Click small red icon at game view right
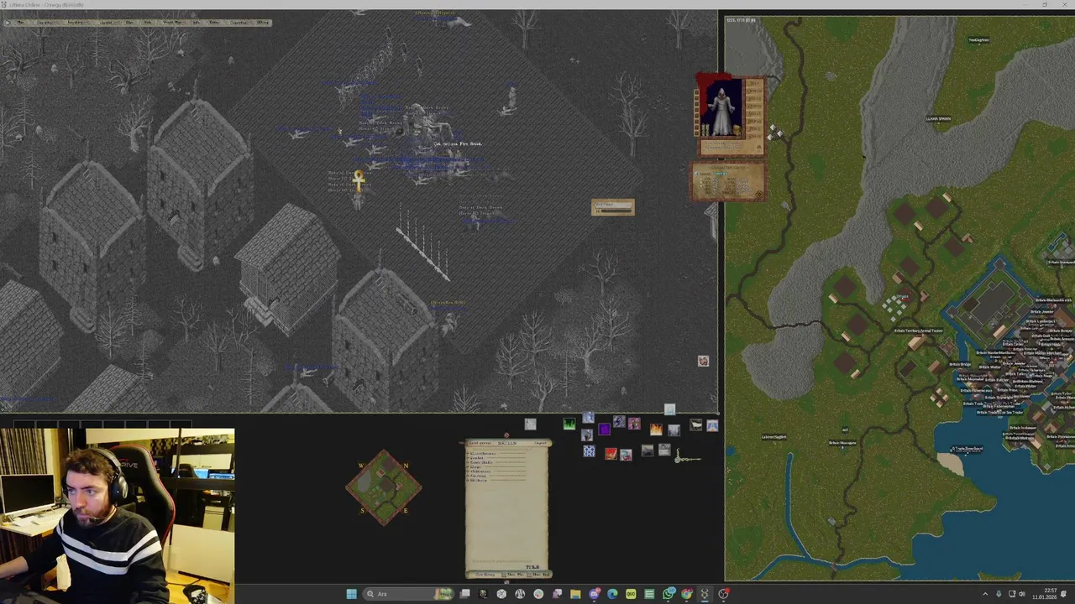The height and width of the screenshot is (604, 1075). tap(703, 361)
